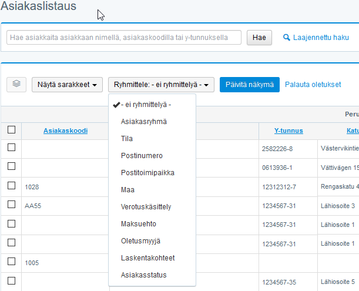Click the customer code 1028 cell
The width and height of the screenshot is (359, 291).
click(x=65, y=187)
